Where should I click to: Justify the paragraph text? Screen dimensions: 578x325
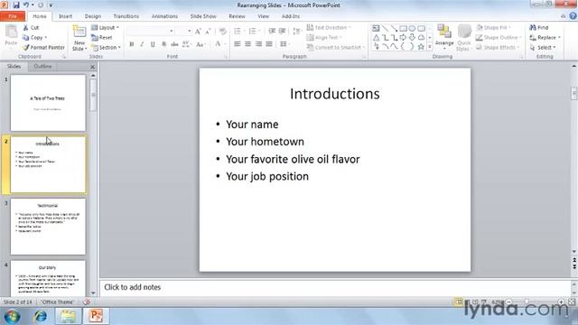269,44
